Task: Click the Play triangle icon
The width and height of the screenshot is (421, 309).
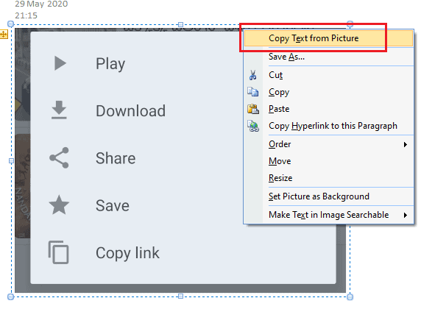Action: 60,63
